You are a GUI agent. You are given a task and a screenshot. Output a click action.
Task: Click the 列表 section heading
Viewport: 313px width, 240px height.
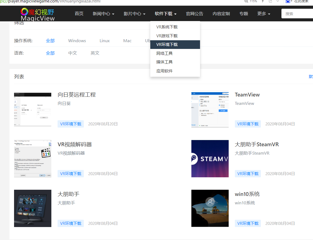tap(19, 77)
